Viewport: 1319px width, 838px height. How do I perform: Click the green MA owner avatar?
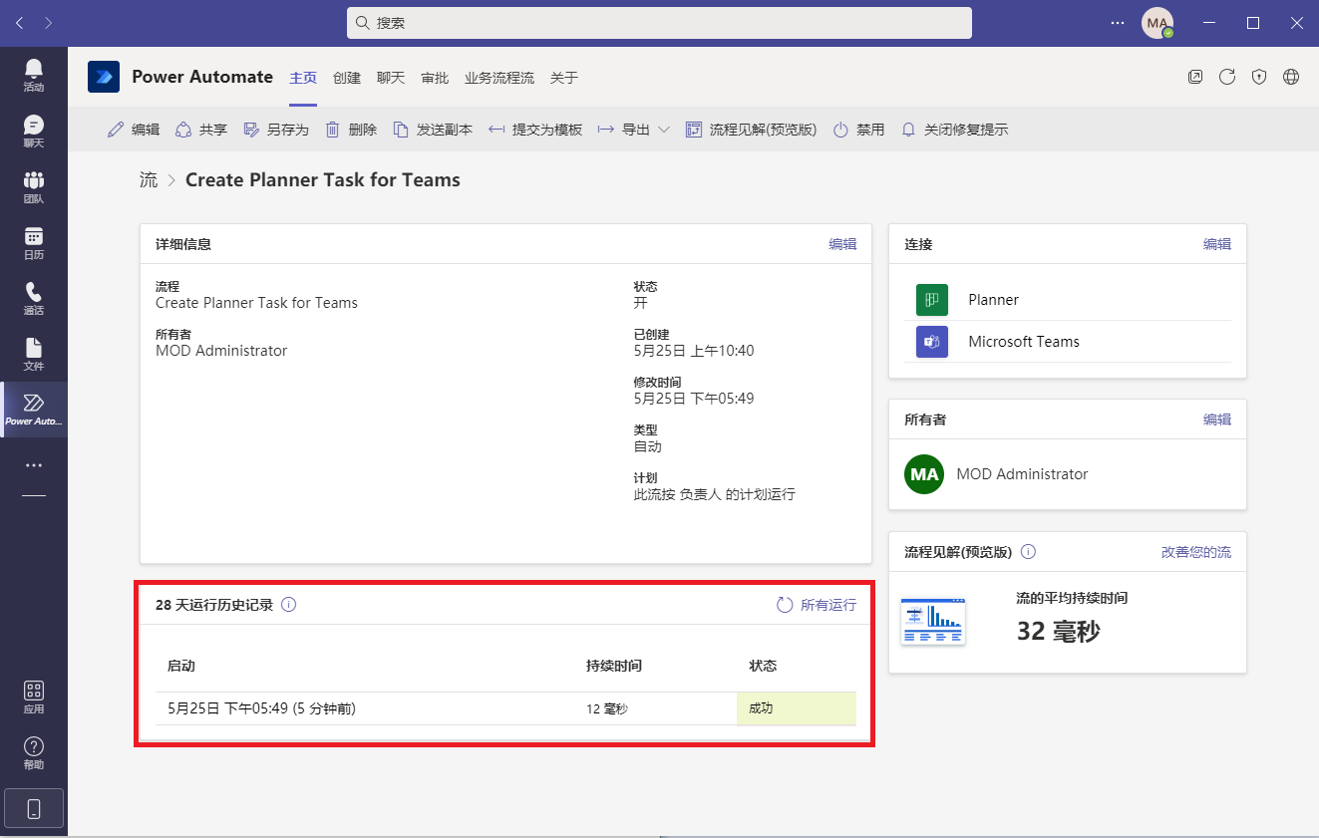(924, 474)
